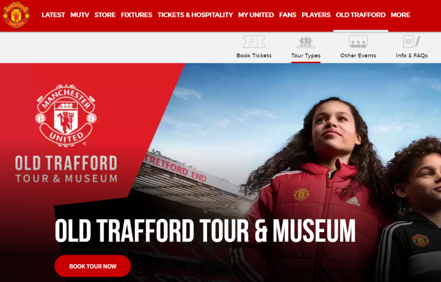The height and width of the screenshot is (282, 441).
Task: Click the Manchester United crest logo in header
Action: pos(16,15)
